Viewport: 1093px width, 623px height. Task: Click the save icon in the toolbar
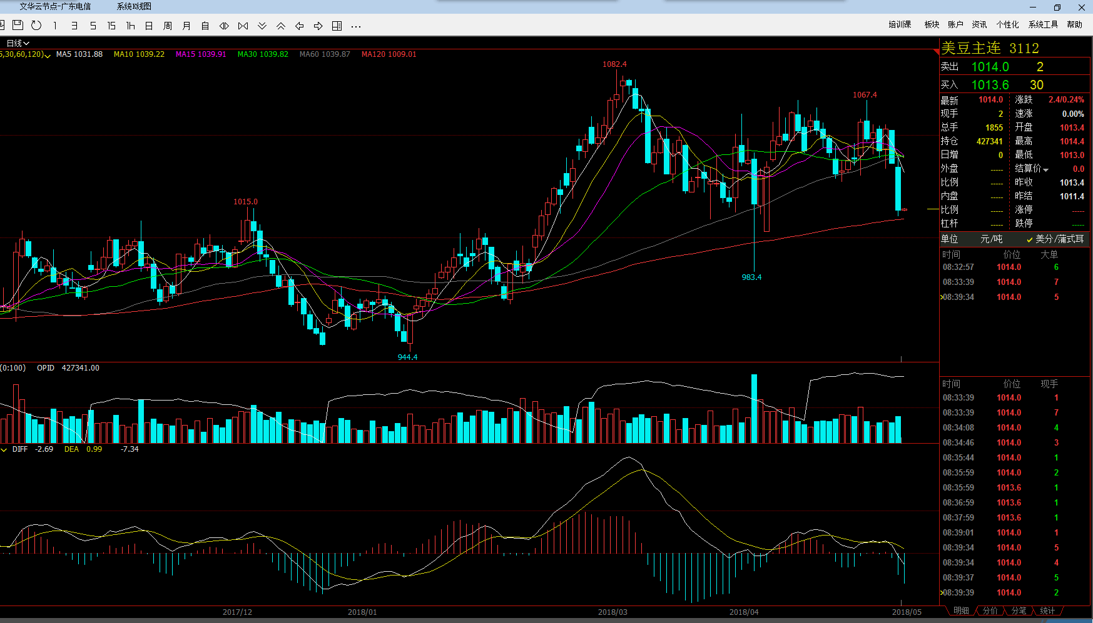coord(18,26)
